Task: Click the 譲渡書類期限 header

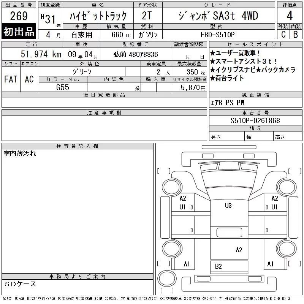Action: coord(189,44)
